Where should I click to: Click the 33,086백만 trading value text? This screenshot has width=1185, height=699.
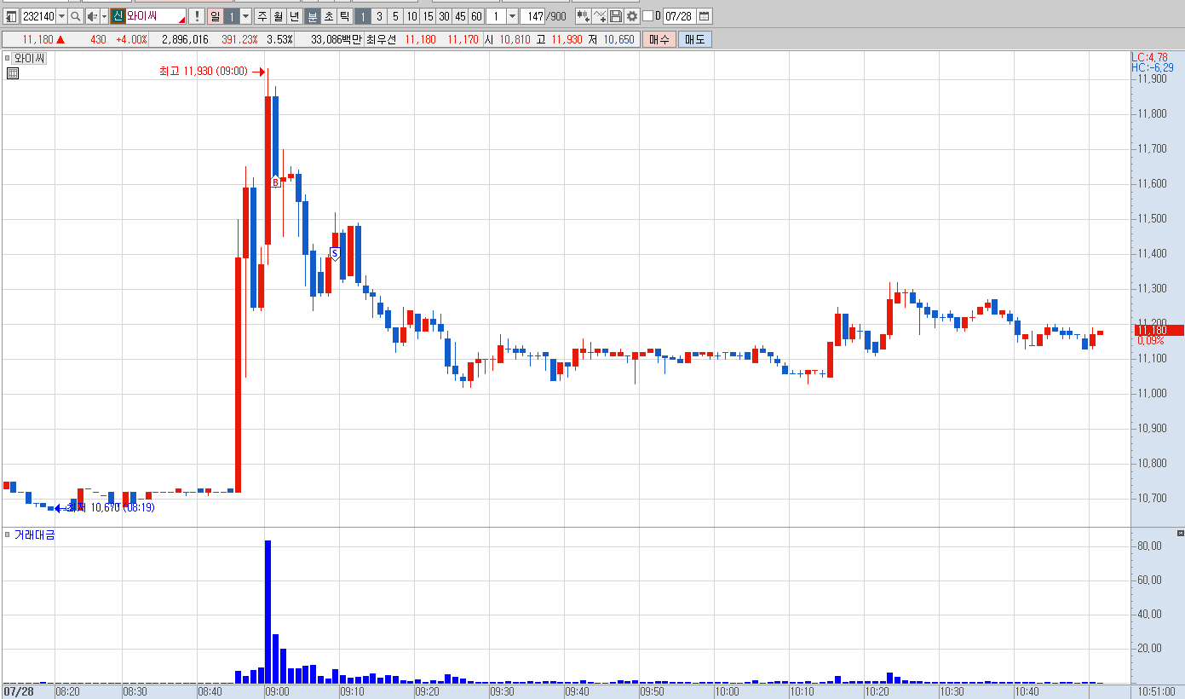pos(337,39)
